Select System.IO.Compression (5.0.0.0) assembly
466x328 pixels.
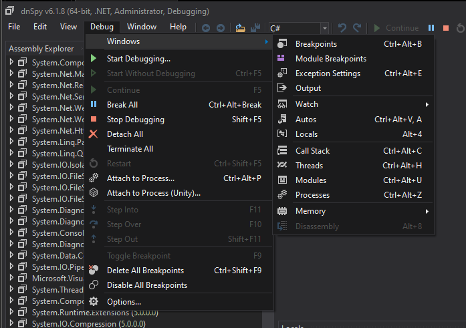[89, 324]
